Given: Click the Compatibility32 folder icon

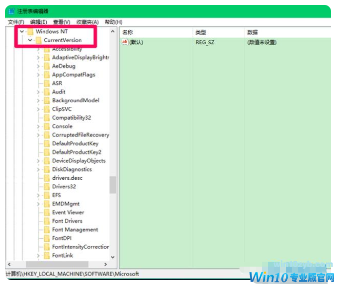Looking at the screenshot, I should 47,118.
